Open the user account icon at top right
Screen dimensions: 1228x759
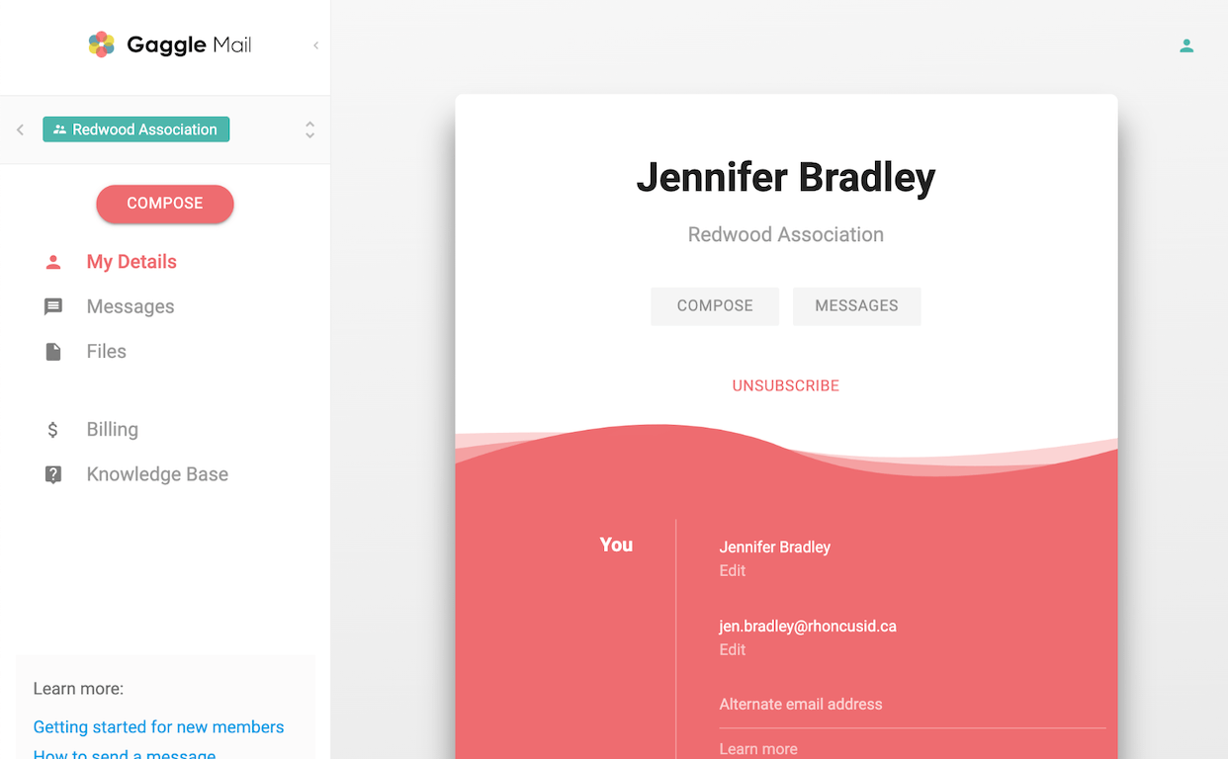click(x=1186, y=45)
